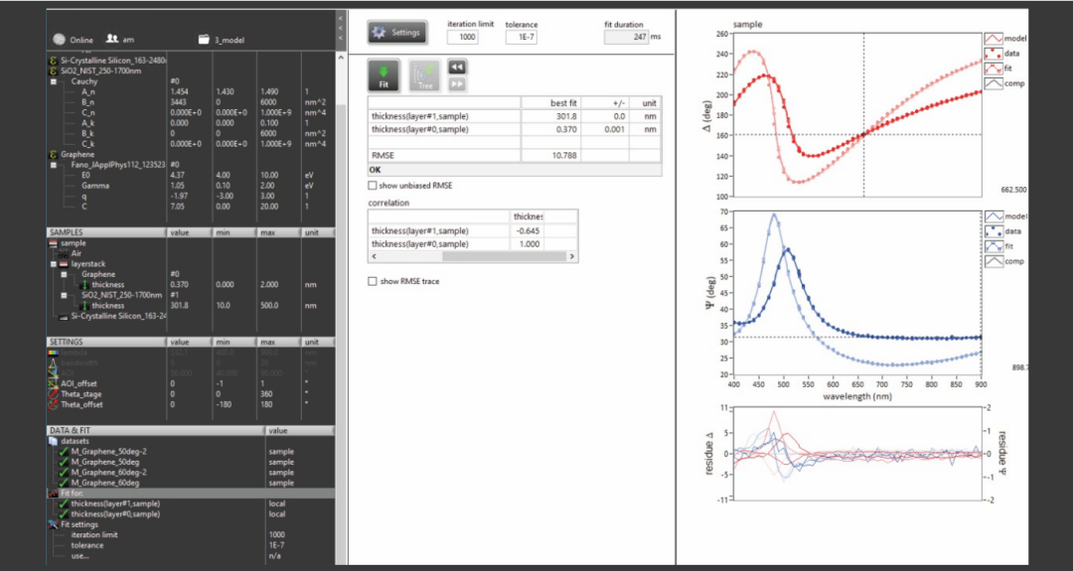Click the Air ambient icon

[65, 253]
